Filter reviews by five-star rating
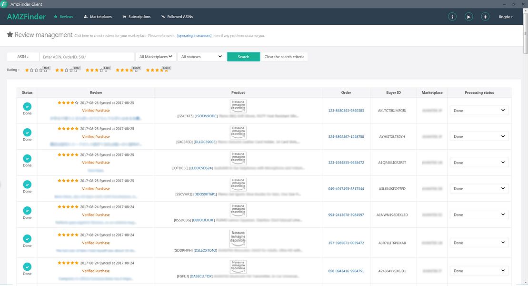This screenshot has width=528, height=286. pos(157,70)
